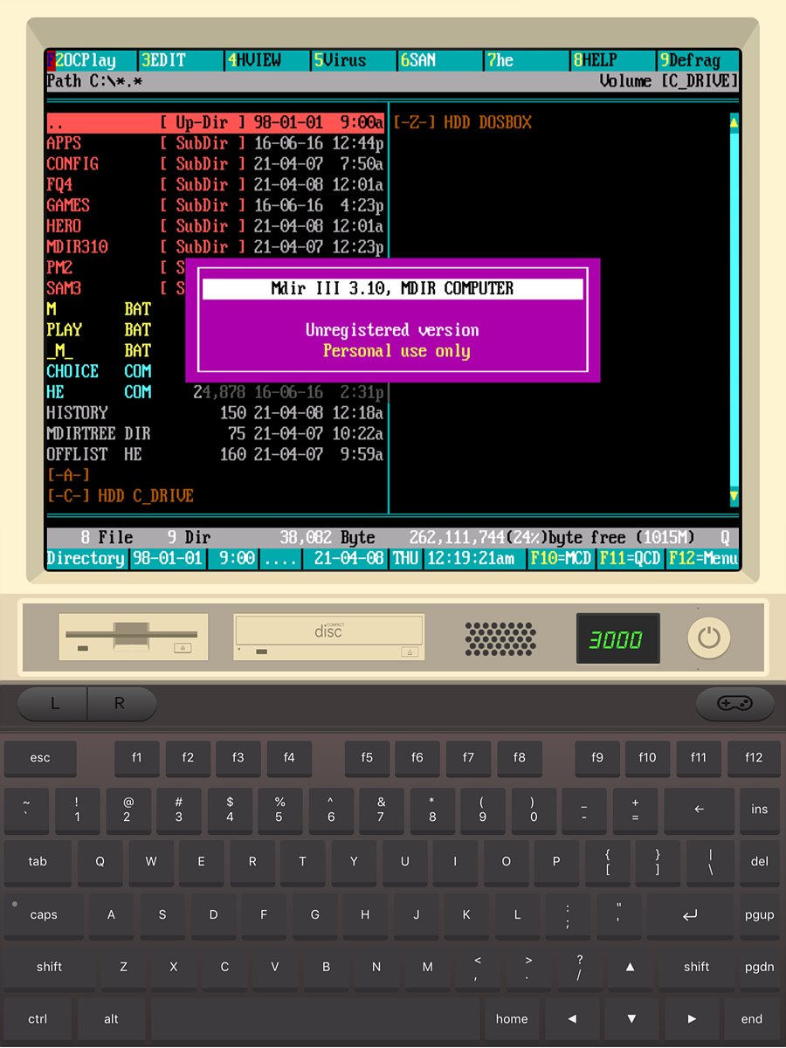
Task: Tap the L mouse button
Action: 53,704
